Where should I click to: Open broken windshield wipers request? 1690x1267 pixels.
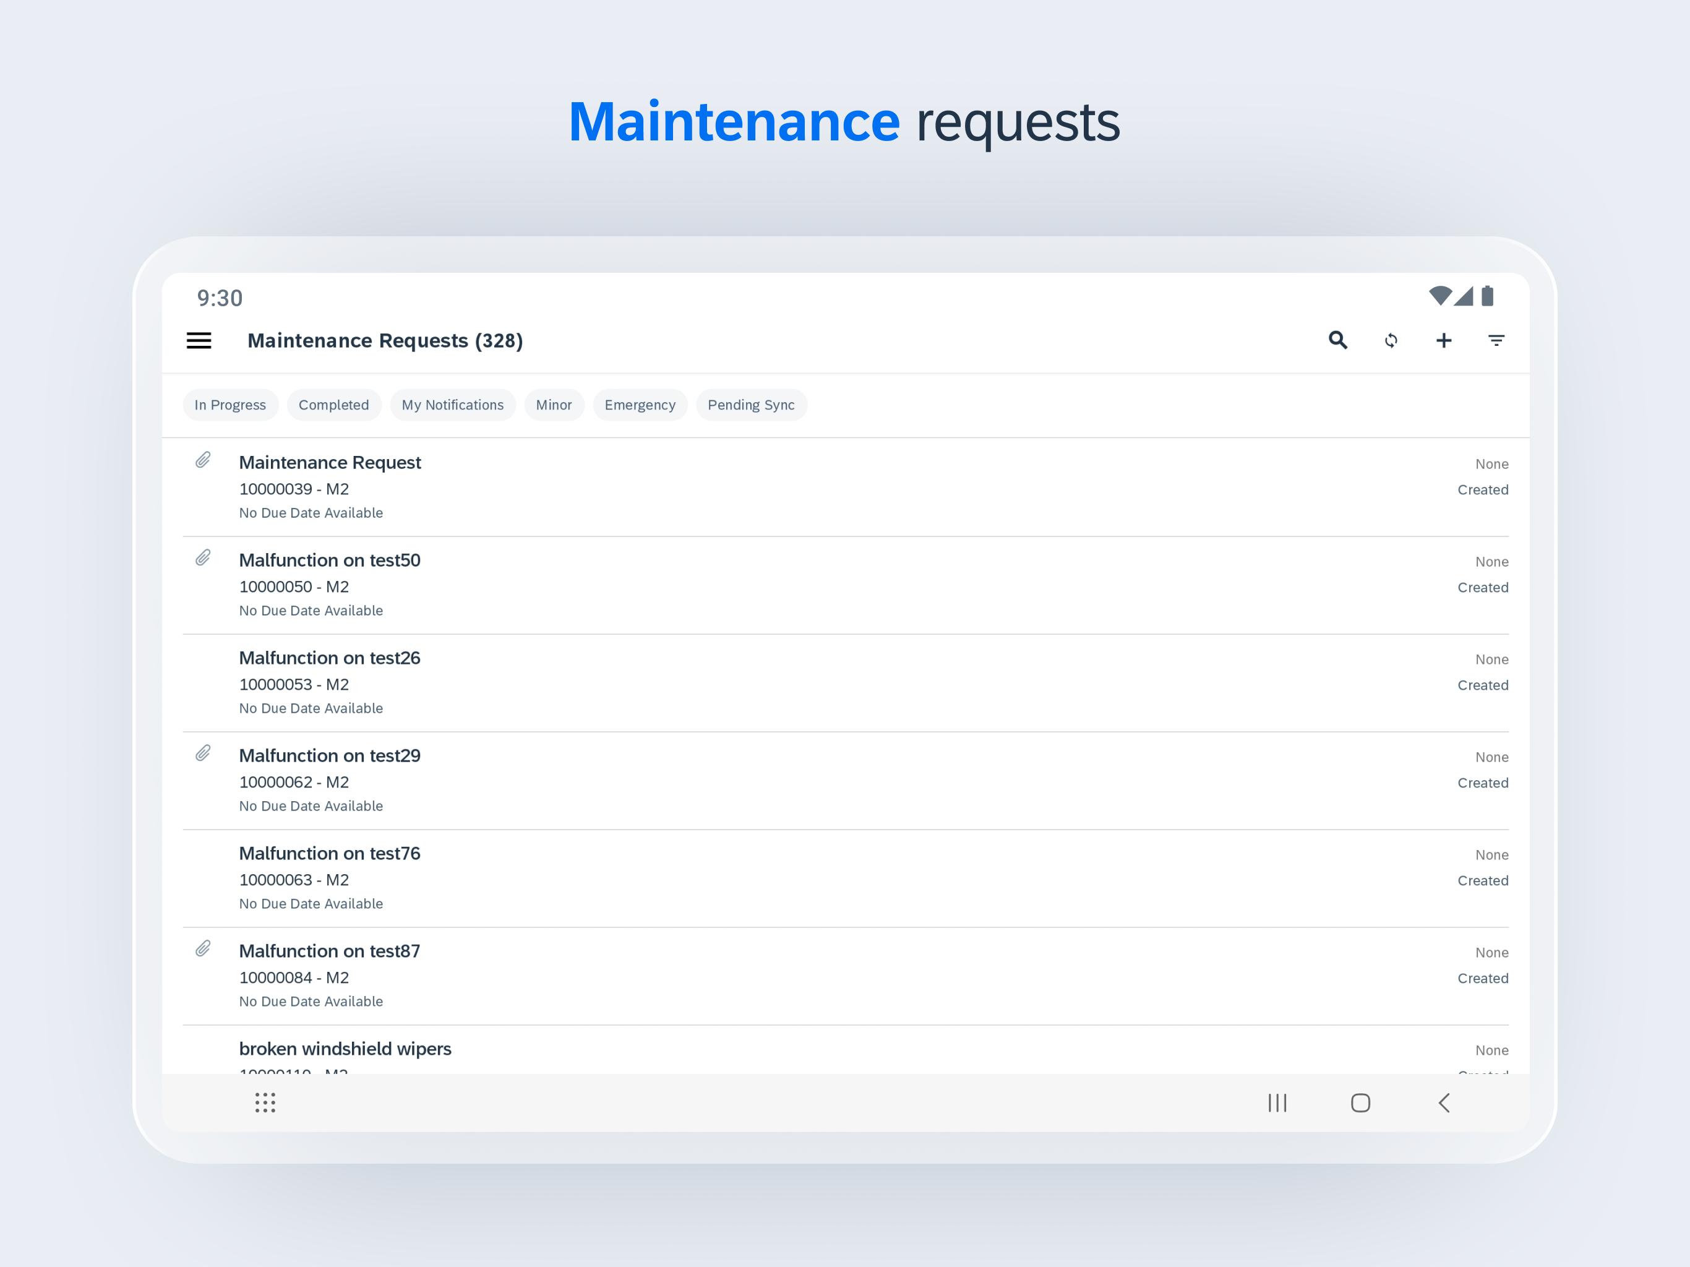pyautogui.click(x=345, y=1049)
